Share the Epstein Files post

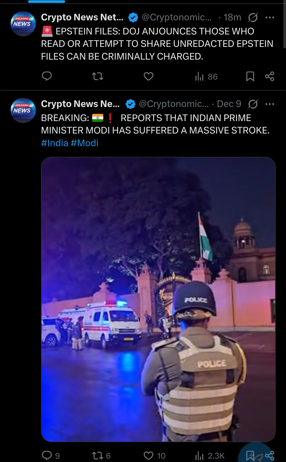tap(270, 77)
